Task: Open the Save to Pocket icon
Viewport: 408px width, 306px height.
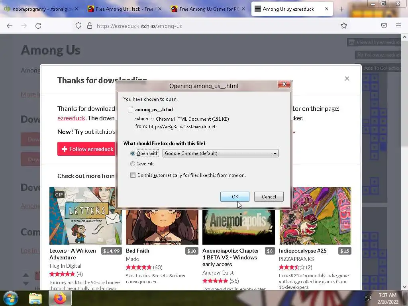Action: [x=384, y=25]
